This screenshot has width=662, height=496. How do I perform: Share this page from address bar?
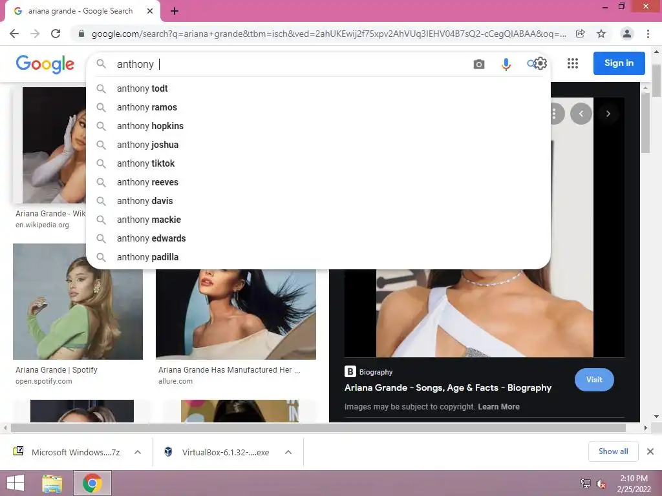pos(581,34)
